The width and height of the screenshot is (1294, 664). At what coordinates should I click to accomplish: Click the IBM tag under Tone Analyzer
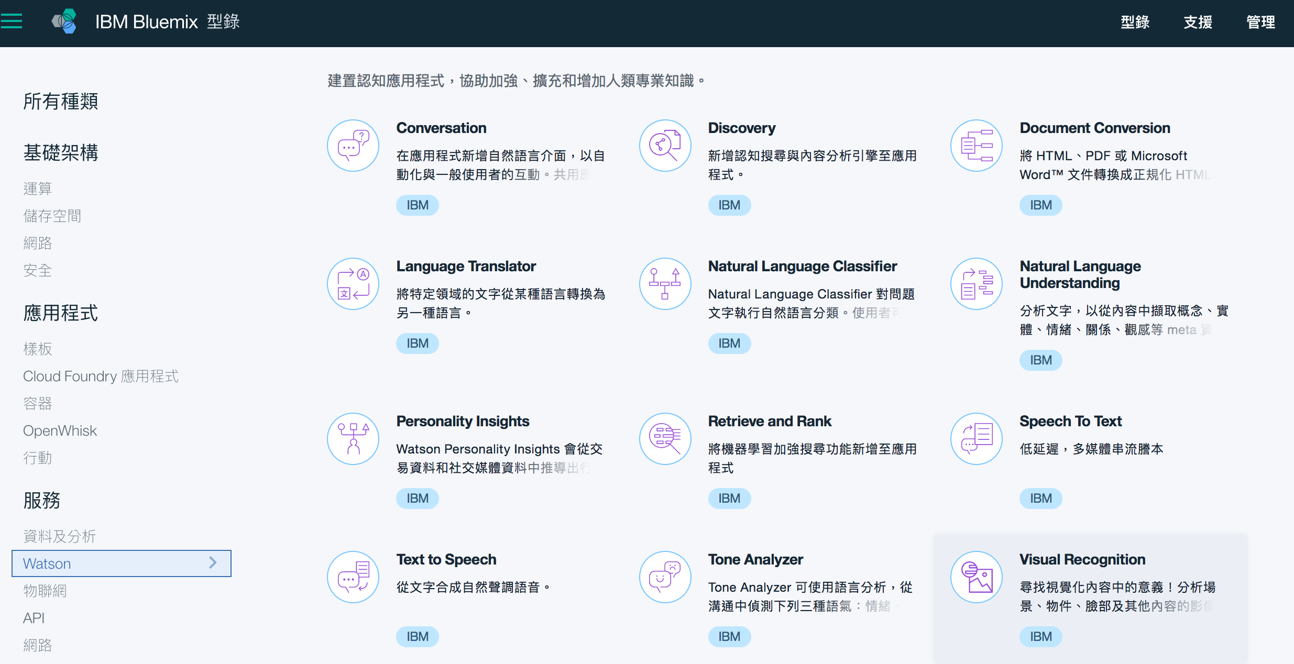[x=729, y=636]
